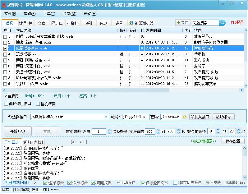The image size is (248, 194).
Task: Click the yellow help icon beside password
Action: 185,117
